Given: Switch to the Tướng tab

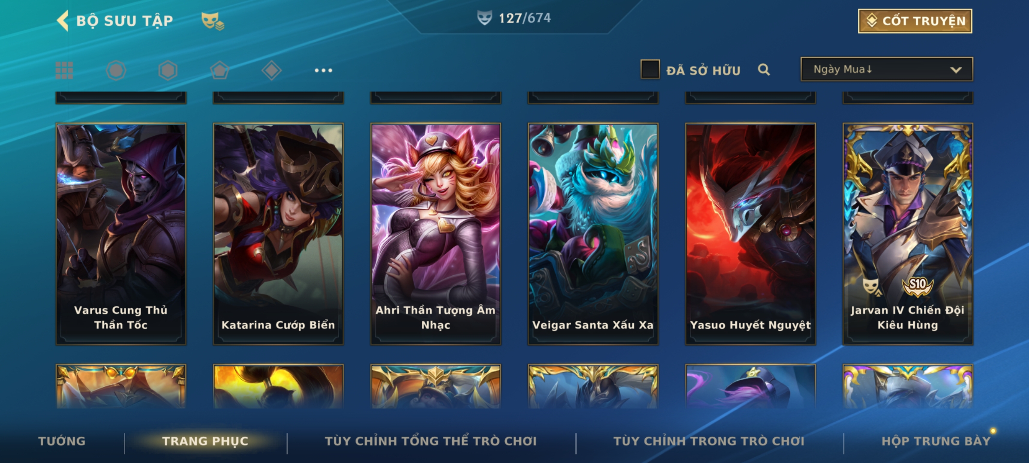Looking at the screenshot, I should click(x=62, y=441).
